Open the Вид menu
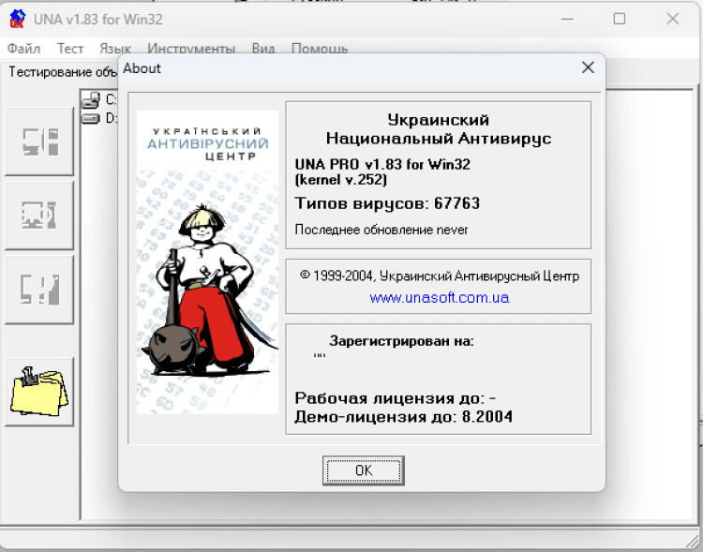Screen dimensions: 703x552 (x=263, y=49)
